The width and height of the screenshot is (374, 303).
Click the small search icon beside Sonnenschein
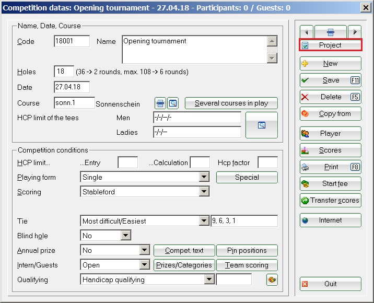[173, 103]
